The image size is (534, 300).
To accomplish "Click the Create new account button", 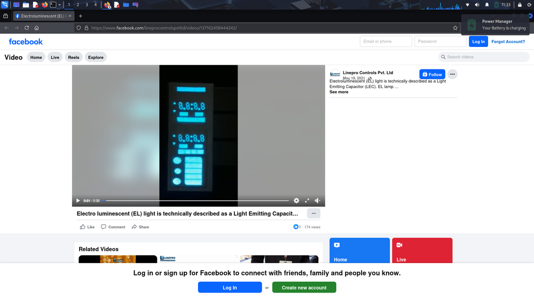I will [x=304, y=288].
